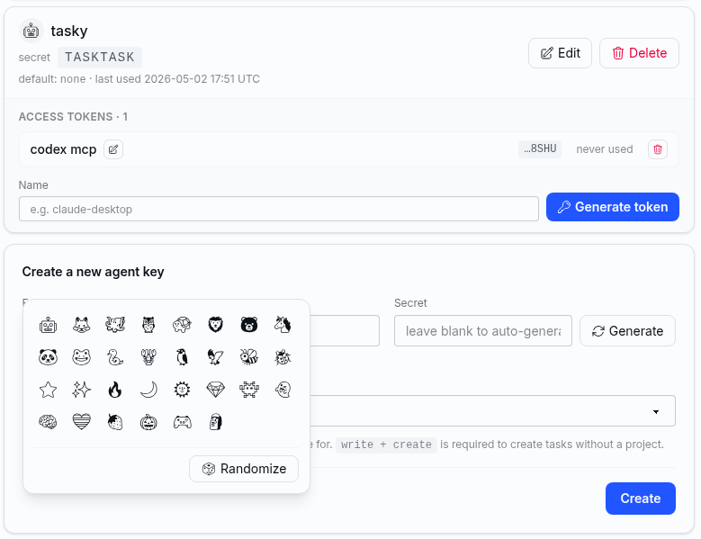Focus the Secret input field
Viewport: 701px width, 539px height.
(x=483, y=331)
